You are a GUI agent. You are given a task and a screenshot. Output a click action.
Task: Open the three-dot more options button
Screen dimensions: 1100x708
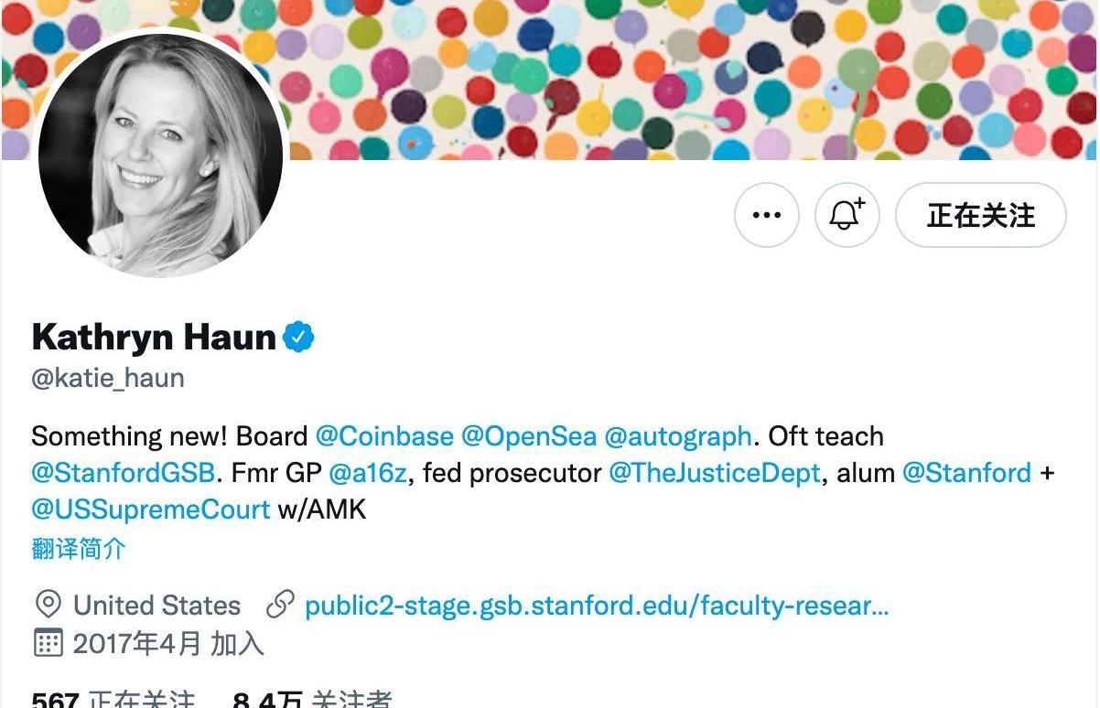click(766, 215)
